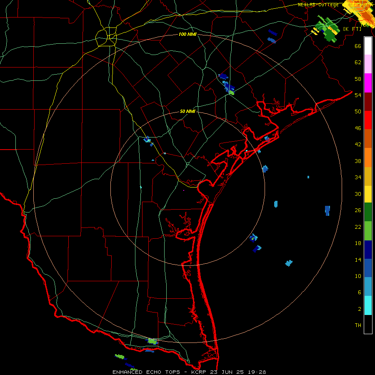375x375 pixels.
Task: Click the NEXLAB-College of DuPage credit text
Action: click(335, 5)
